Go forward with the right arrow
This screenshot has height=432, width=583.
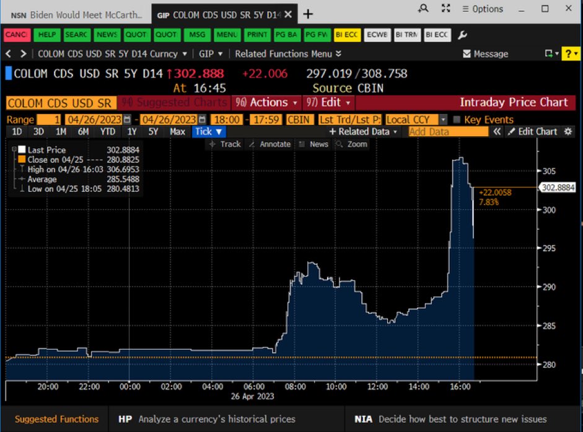(x=23, y=54)
